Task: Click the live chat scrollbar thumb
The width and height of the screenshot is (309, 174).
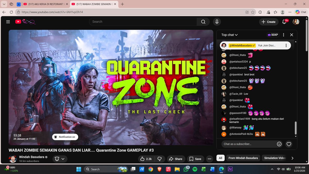Action: (296, 128)
